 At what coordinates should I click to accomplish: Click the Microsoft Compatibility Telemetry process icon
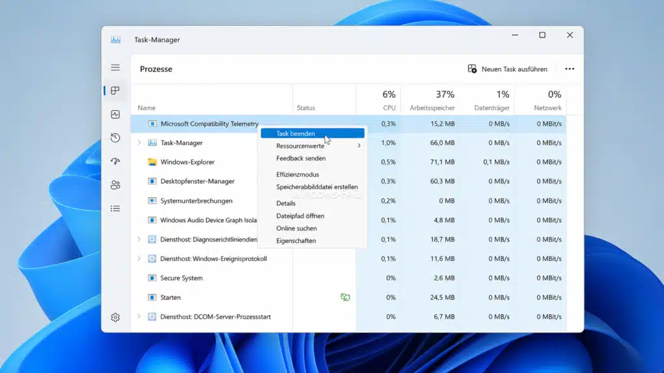(152, 124)
